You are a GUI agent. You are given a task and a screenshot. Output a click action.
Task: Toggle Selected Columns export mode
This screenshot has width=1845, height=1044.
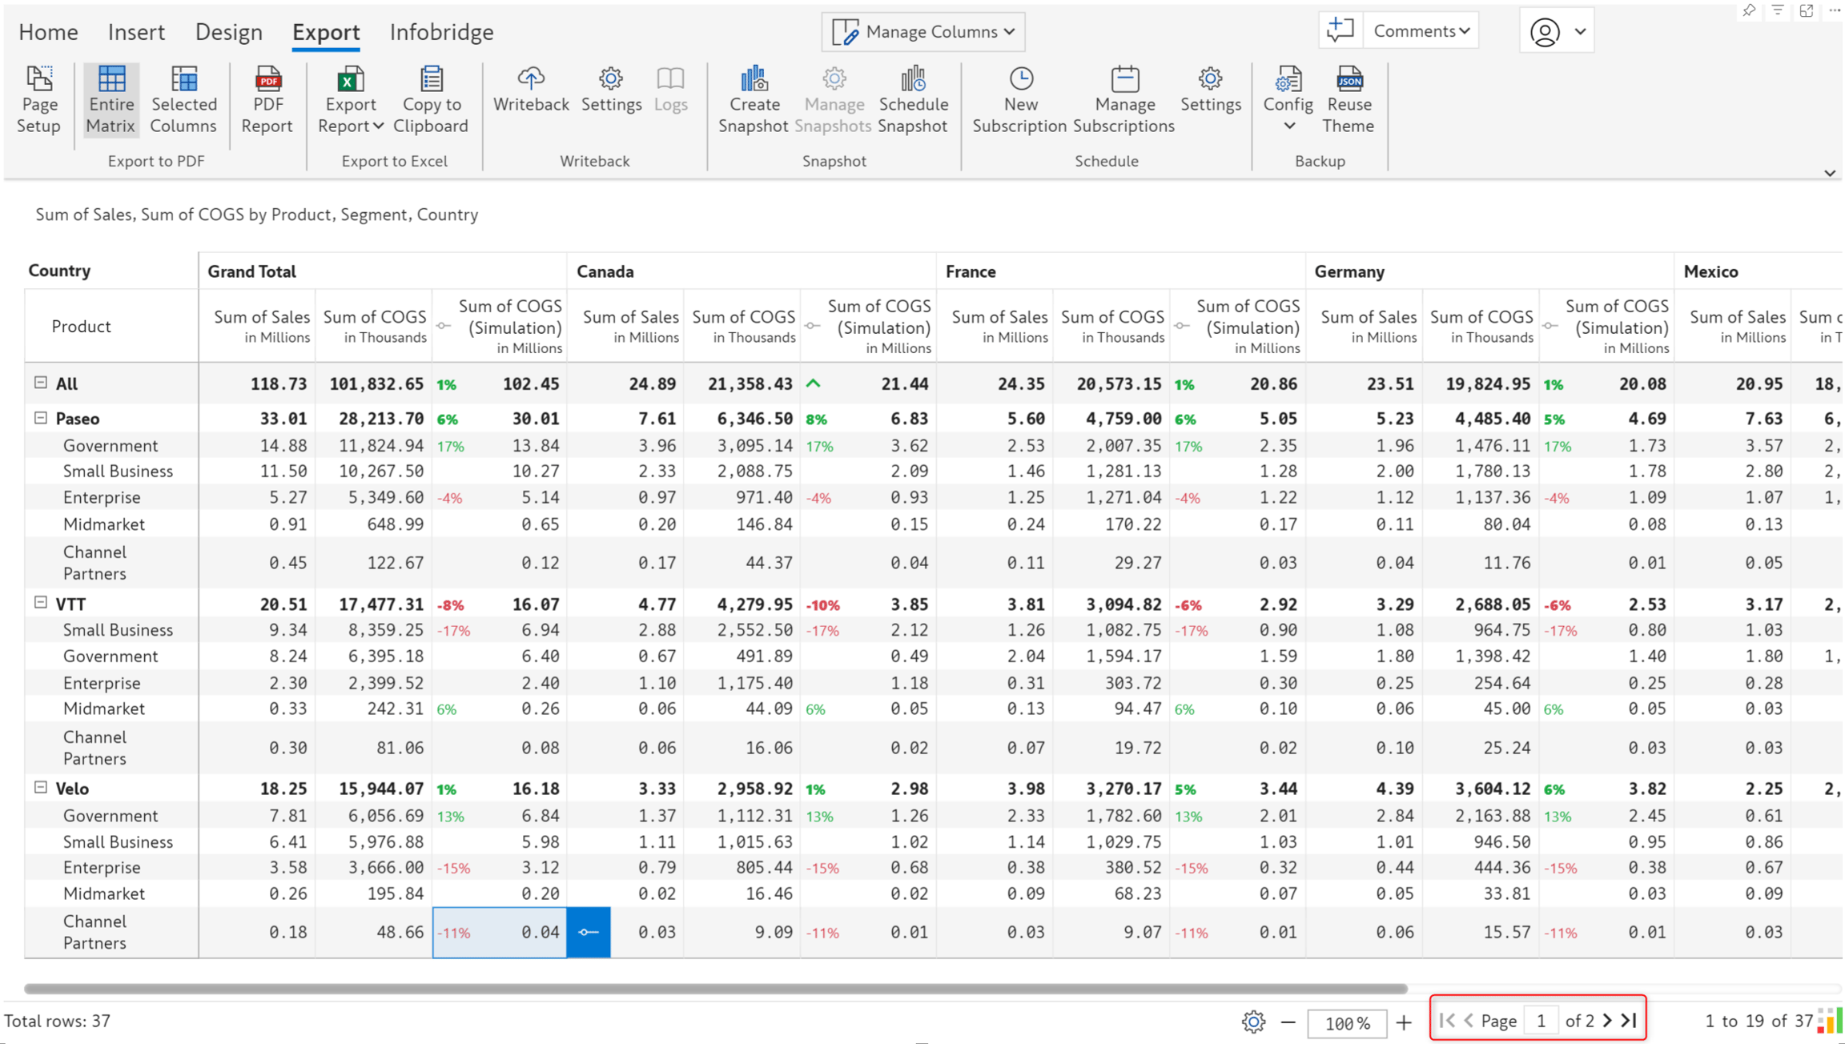[183, 100]
